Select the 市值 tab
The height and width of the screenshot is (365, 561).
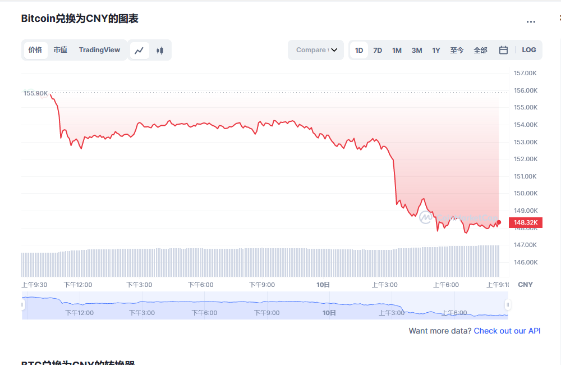point(61,50)
